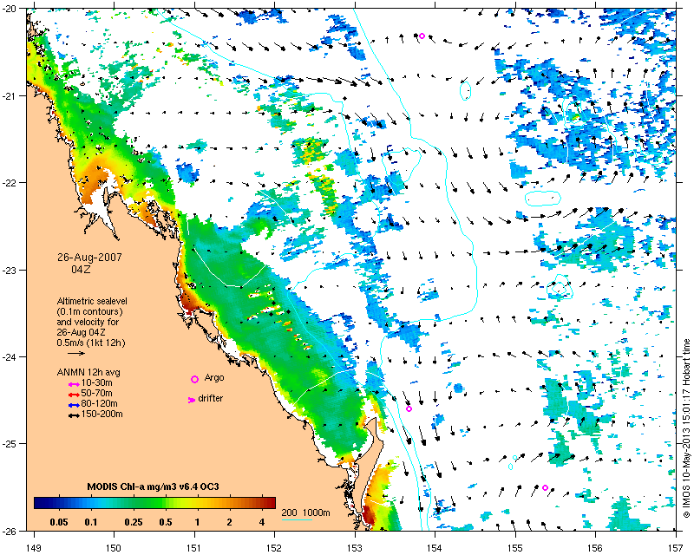The width and height of the screenshot is (694, 555).
Task: Click the IMOS copyright timestamp text
Action: point(686,428)
